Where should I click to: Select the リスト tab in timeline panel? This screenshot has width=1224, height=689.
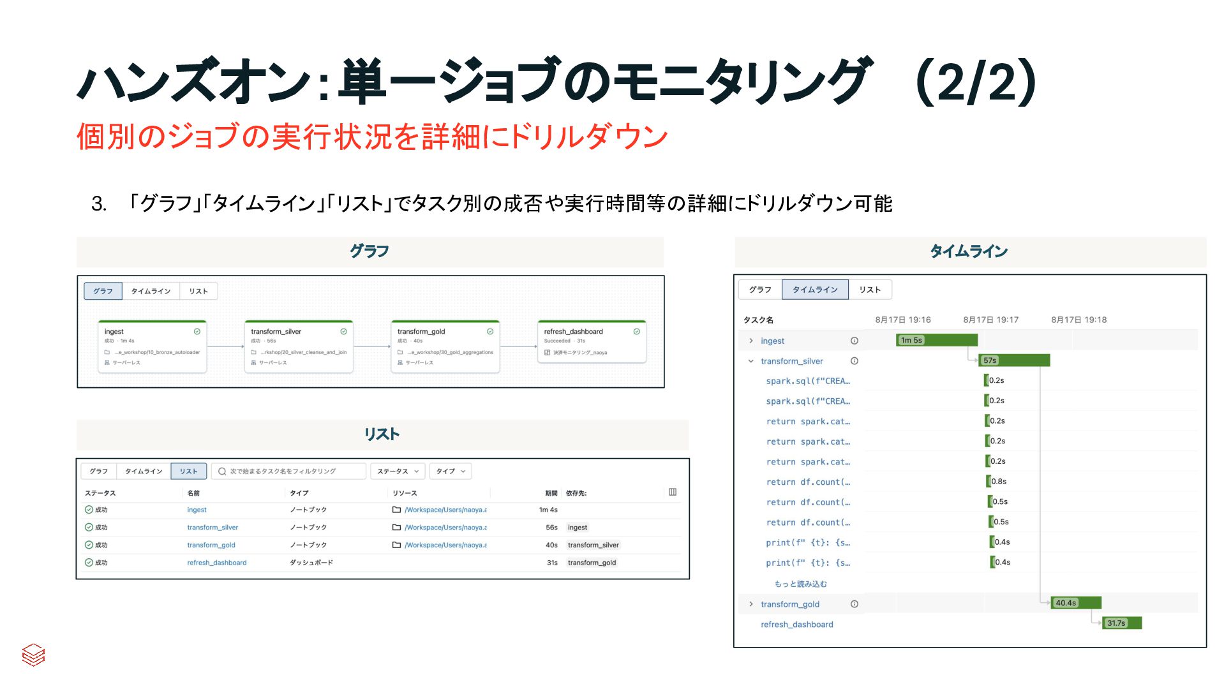tap(870, 290)
